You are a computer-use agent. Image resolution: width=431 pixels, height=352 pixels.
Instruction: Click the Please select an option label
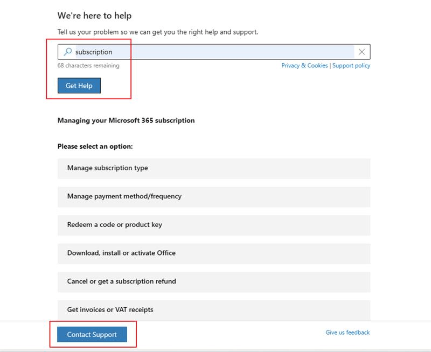(x=95, y=146)
